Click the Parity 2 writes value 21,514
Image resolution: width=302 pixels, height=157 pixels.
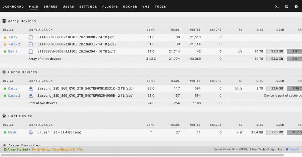[195, 44]
